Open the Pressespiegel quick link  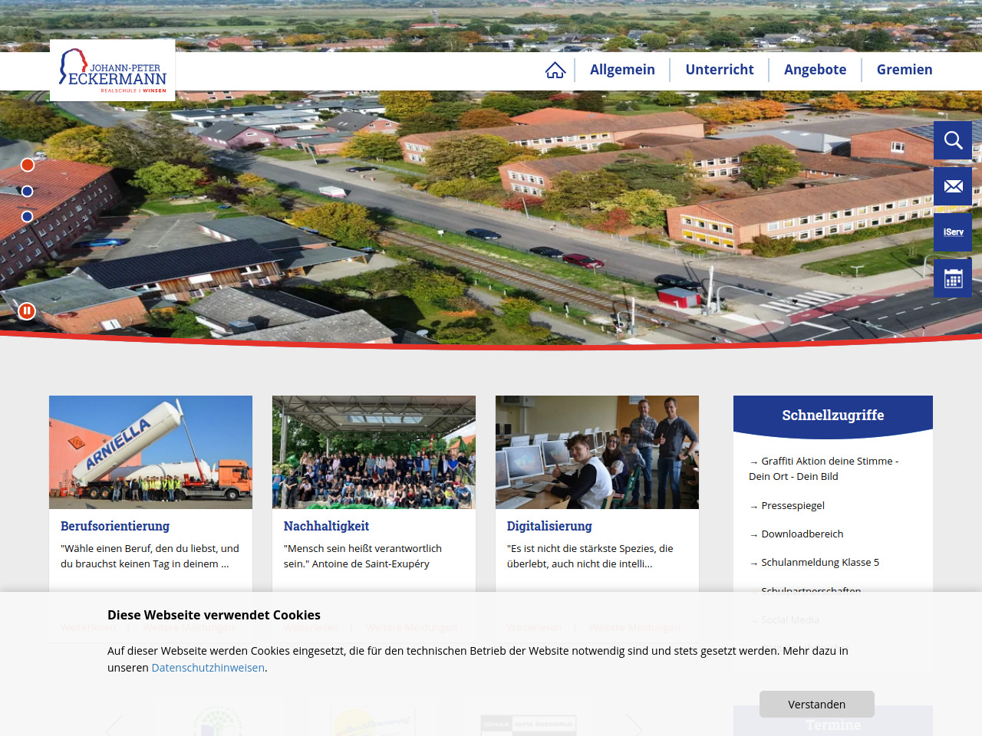click(793, 506)
